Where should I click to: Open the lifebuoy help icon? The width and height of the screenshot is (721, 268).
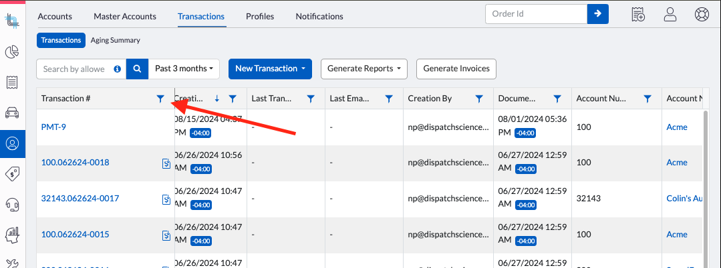point(702,14)
